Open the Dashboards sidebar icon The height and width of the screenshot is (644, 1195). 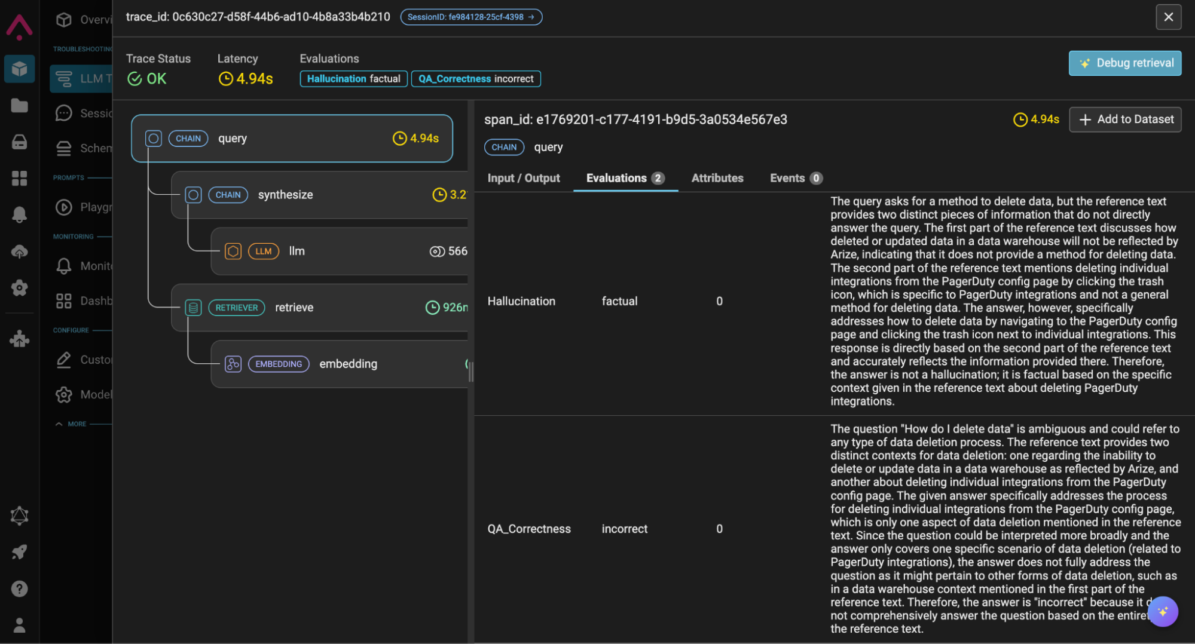pos(64,300)
